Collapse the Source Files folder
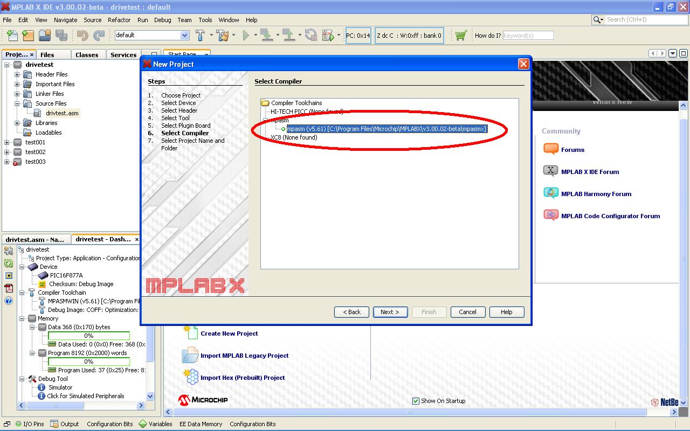Image resolution: width=690 pixels, height=431 pixels. [17, 103]
